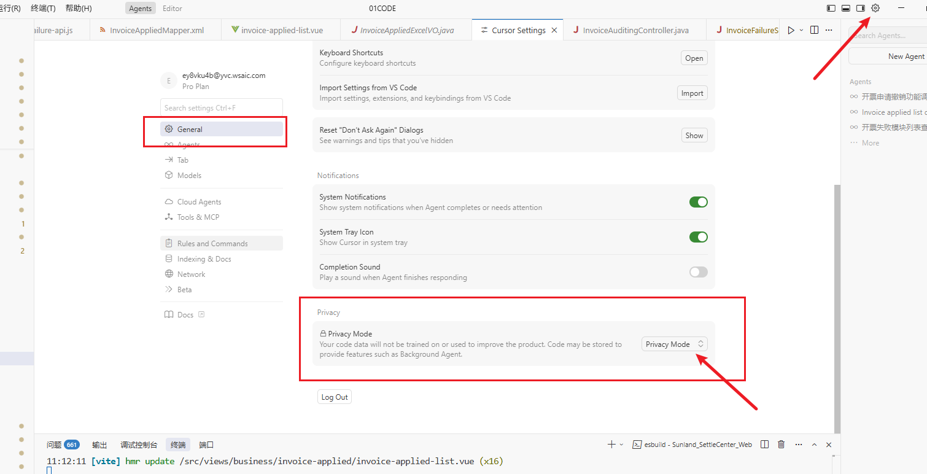Click the Indexing database icon

point(169,258)
